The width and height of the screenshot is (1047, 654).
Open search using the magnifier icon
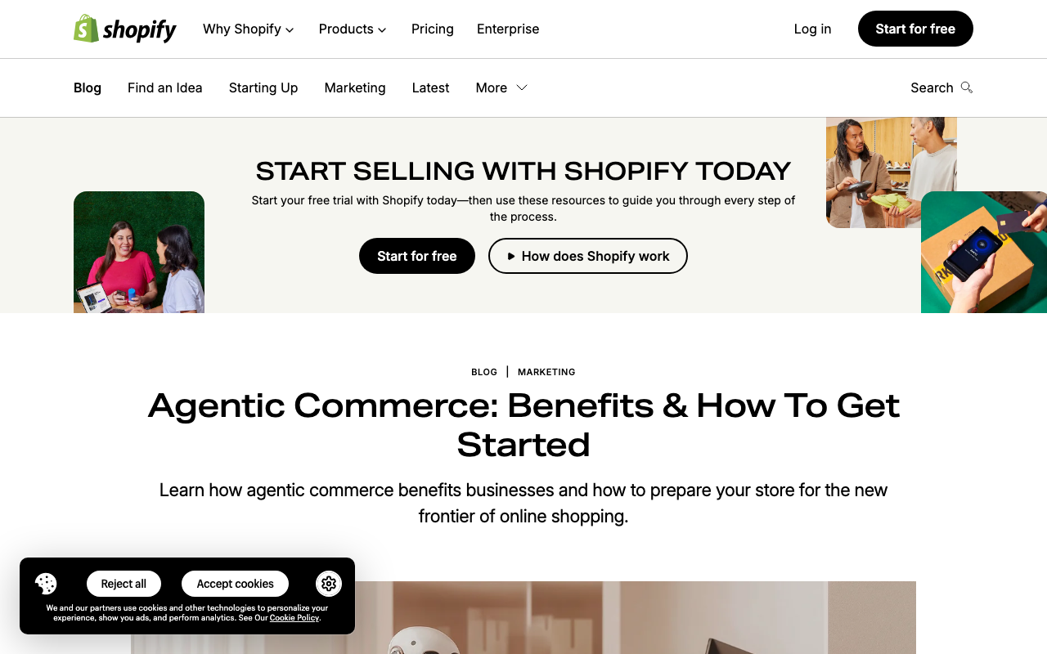click(967, 87)
